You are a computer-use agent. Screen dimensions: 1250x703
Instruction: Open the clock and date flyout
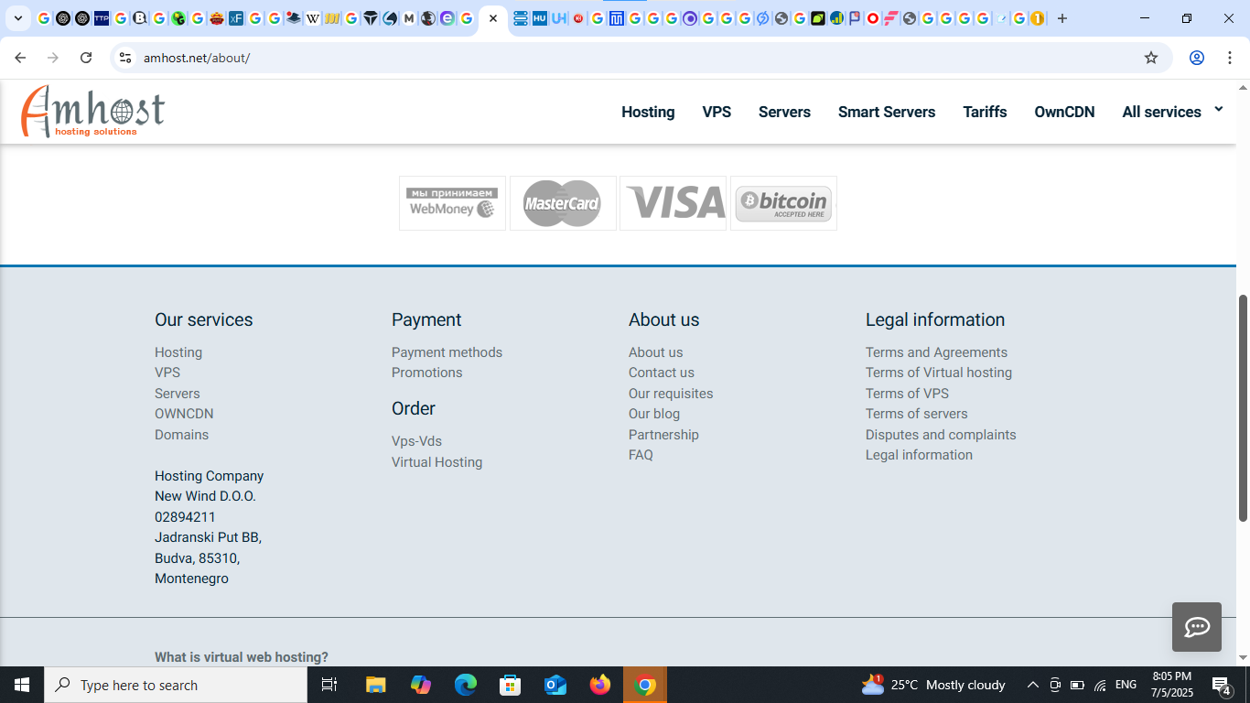[1172, 685]
